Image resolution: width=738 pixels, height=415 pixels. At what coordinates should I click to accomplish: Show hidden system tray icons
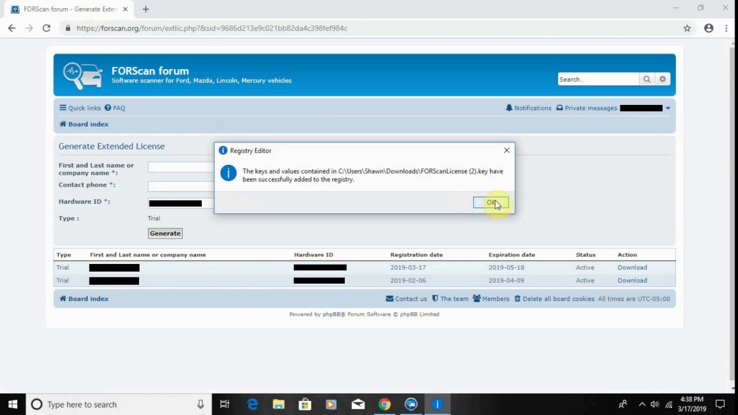coord(642,405)
